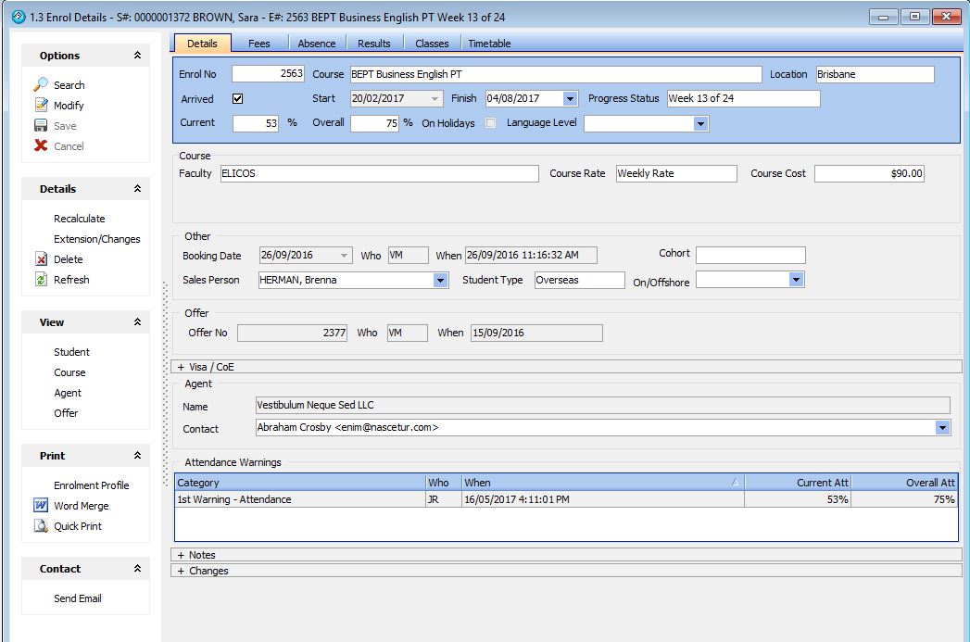Select the 1st Warning - Attendance row

(x=234, y=499)
